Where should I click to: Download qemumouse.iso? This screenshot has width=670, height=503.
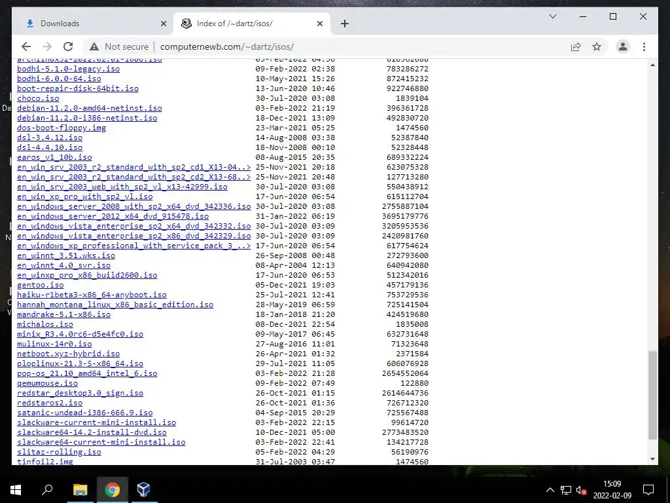click(47, 384)
